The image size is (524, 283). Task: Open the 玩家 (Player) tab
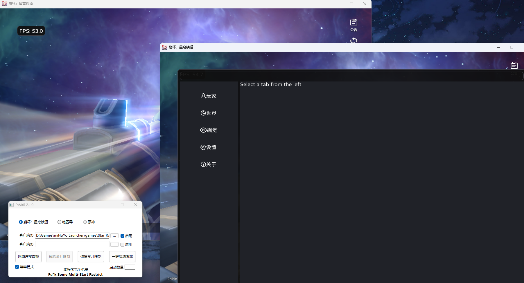point(209,96)
